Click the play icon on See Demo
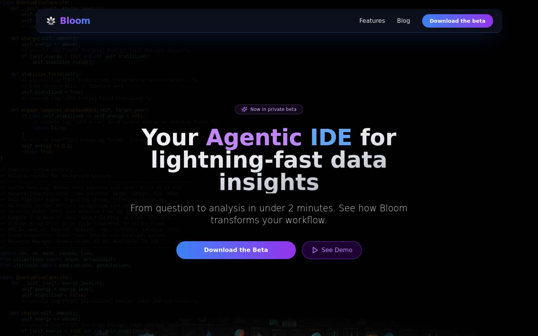 [315, 250]
